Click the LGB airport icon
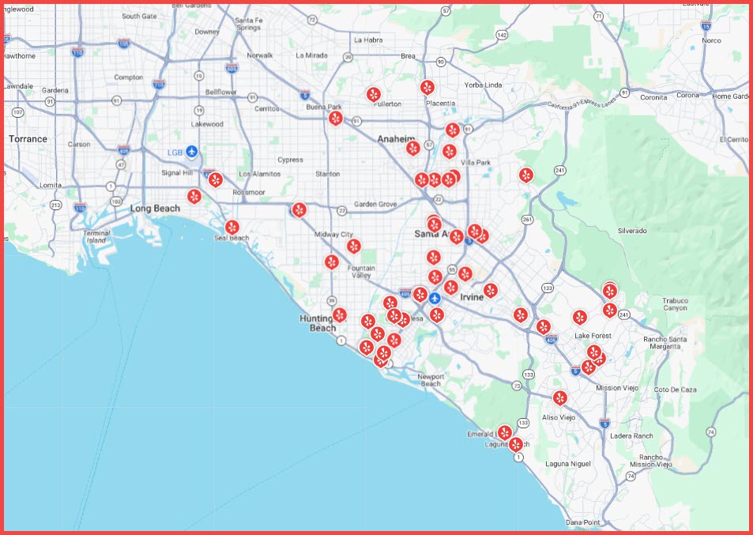This screenshot has width=753, height=535. tap(191, 152)
